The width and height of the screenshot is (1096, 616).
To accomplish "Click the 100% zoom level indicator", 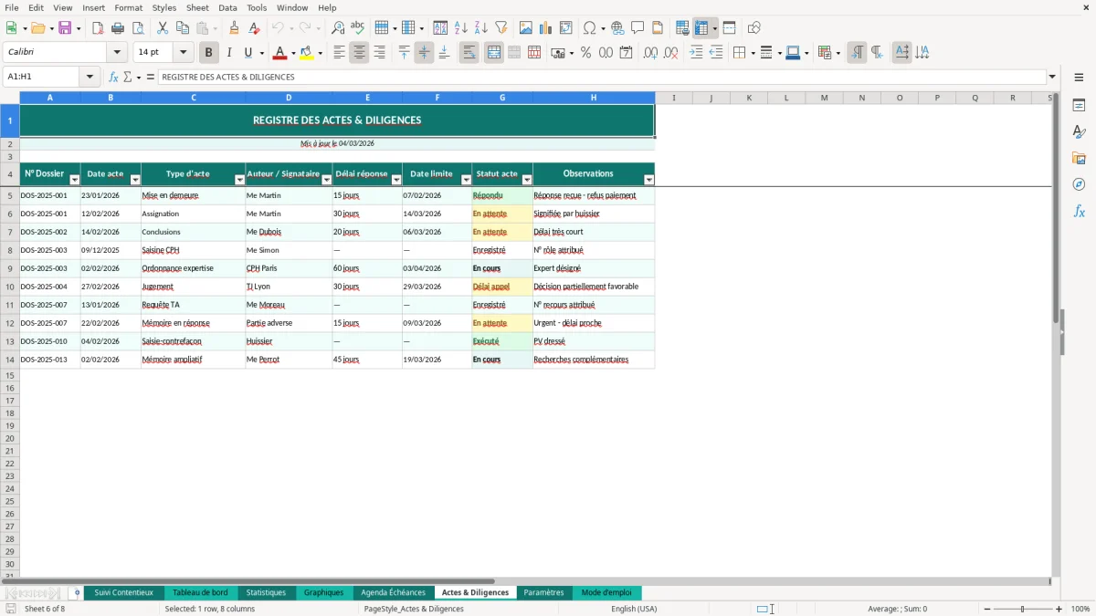I will click(1080, 609).
